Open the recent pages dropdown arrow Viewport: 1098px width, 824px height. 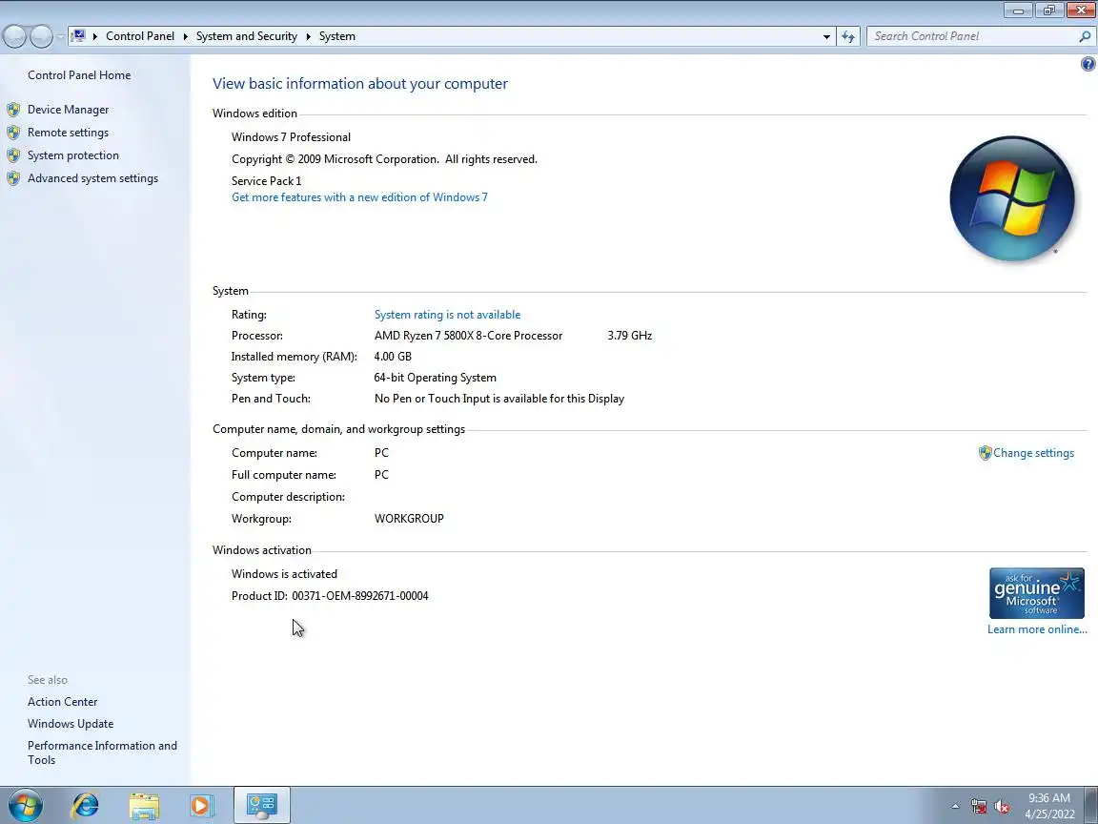tap(61, 36)
